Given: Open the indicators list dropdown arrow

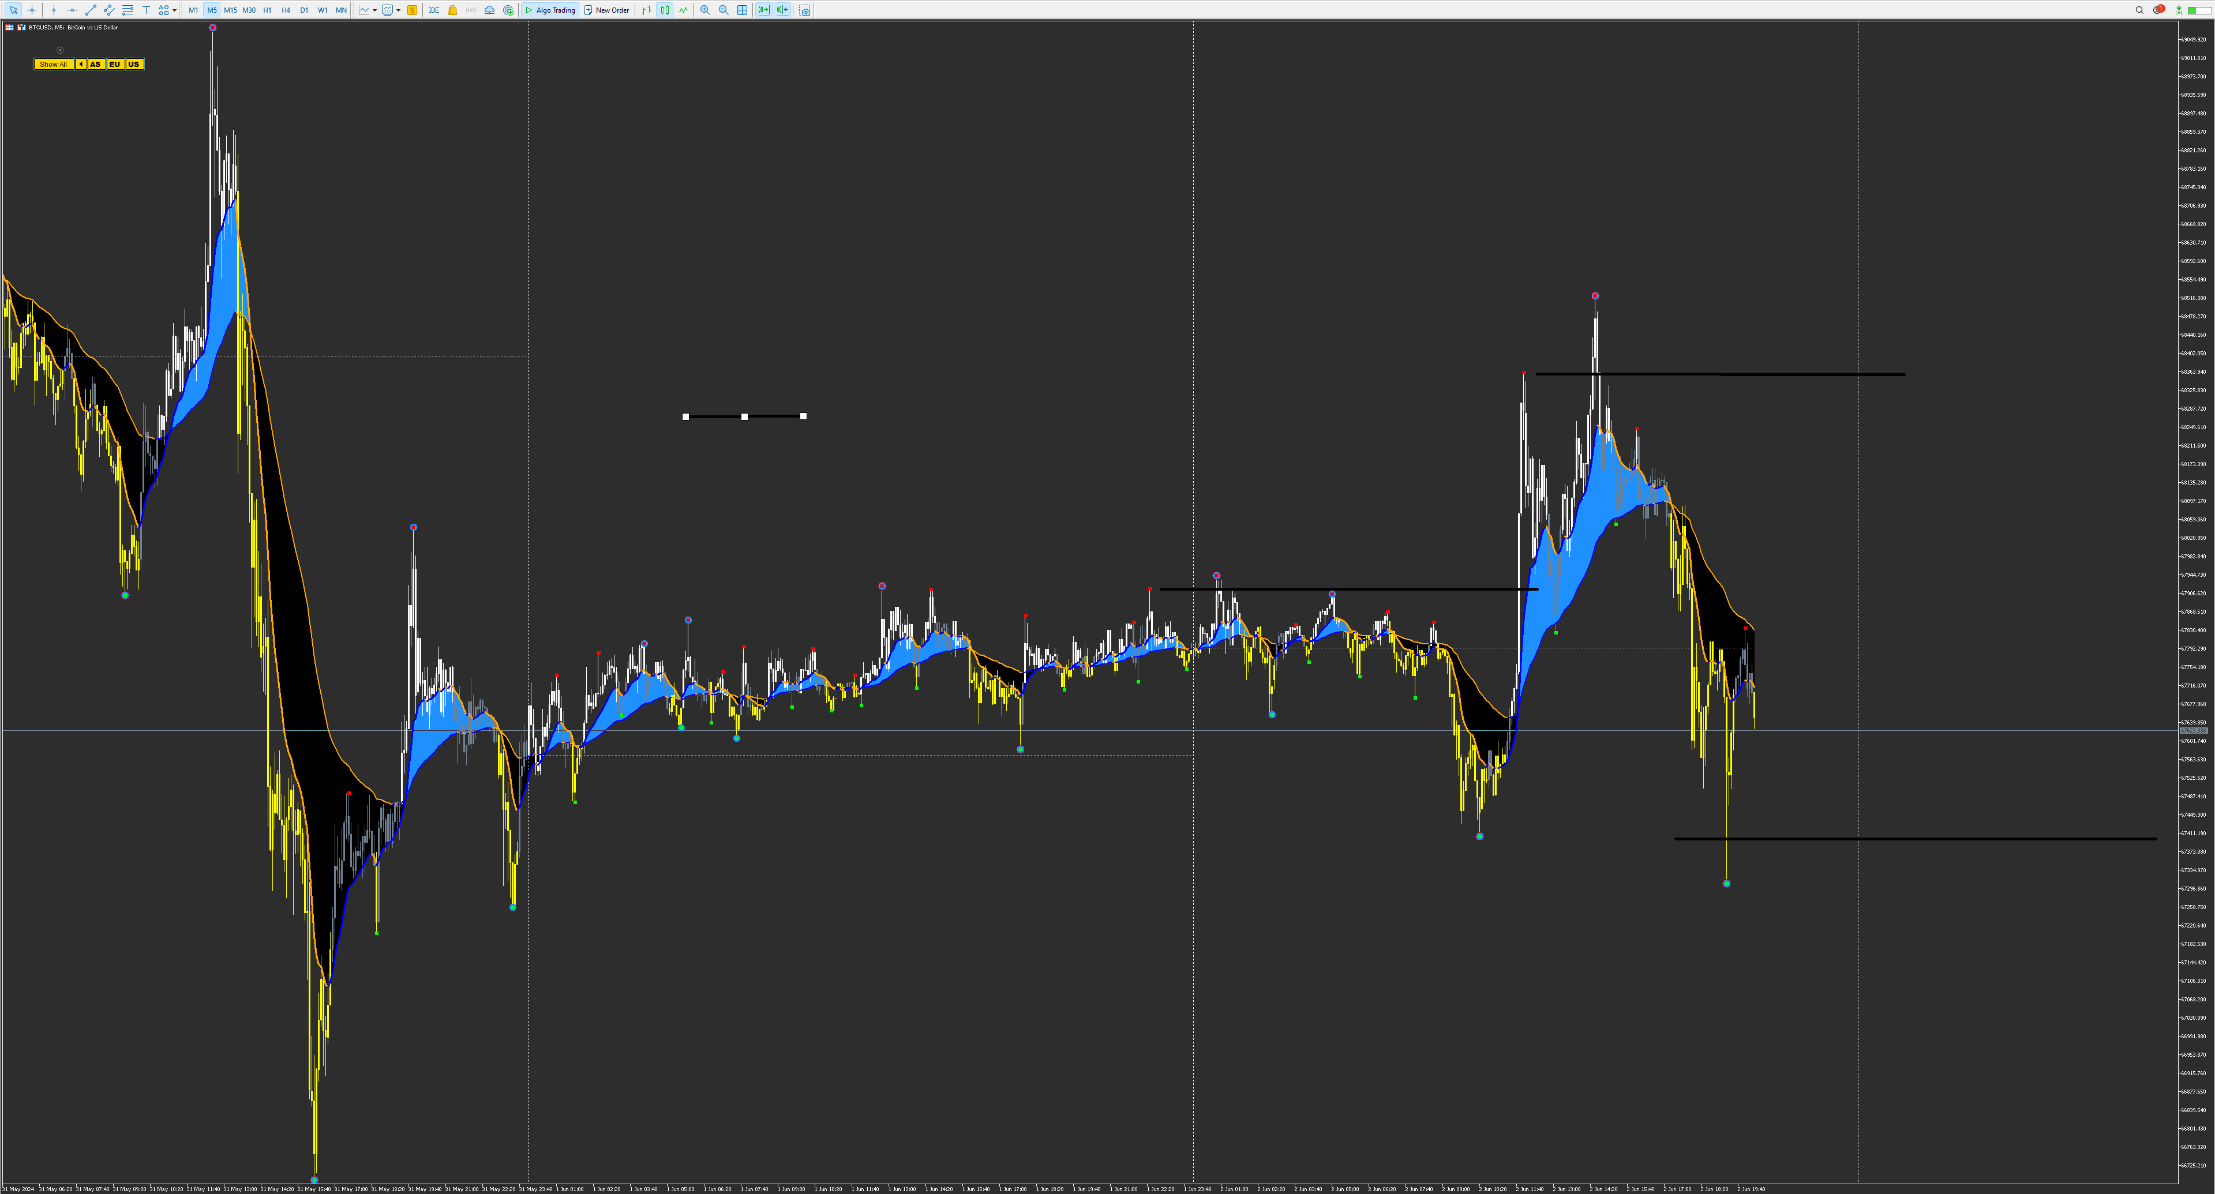Looking at the screenshot, I should (374, 10).
